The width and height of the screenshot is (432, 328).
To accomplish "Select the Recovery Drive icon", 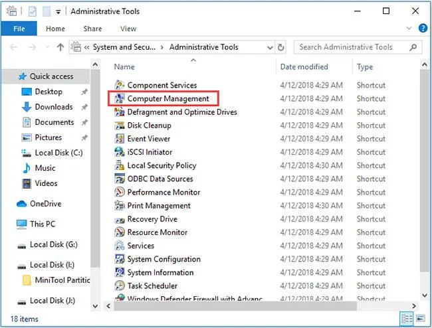I will 119,219.
